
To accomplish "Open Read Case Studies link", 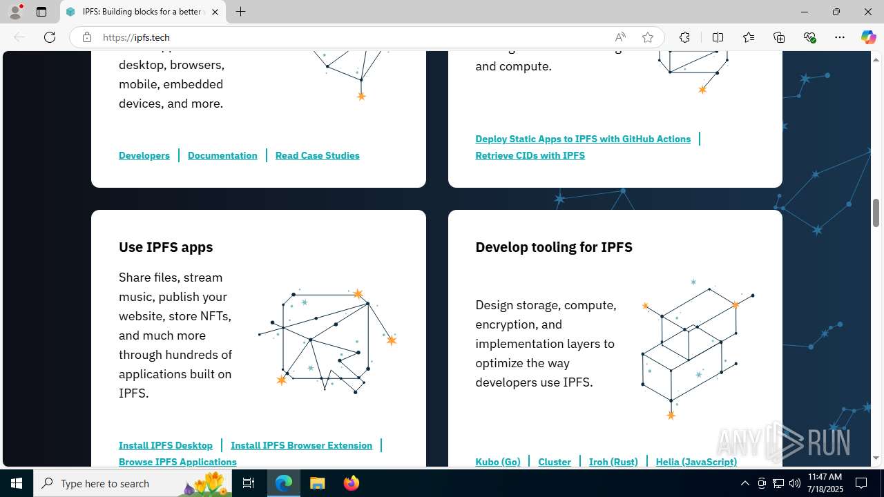I will point(318,155).
